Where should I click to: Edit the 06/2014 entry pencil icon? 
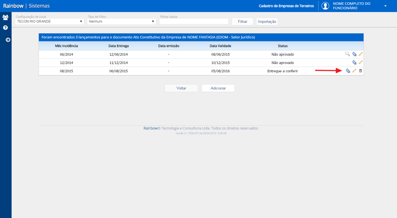tap(361, 54)
